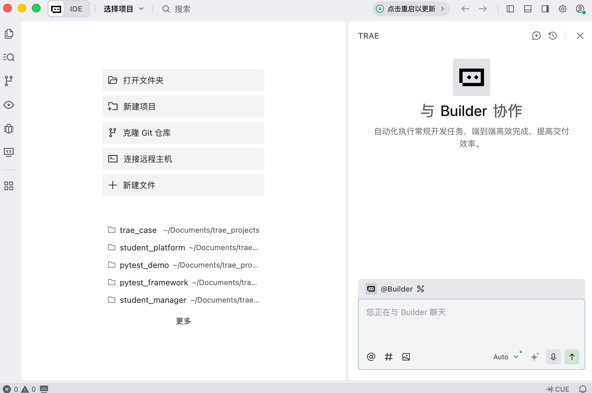Start a new chat in TRAE panel
This screenshot has width=592, height=393.
point(536,36)
